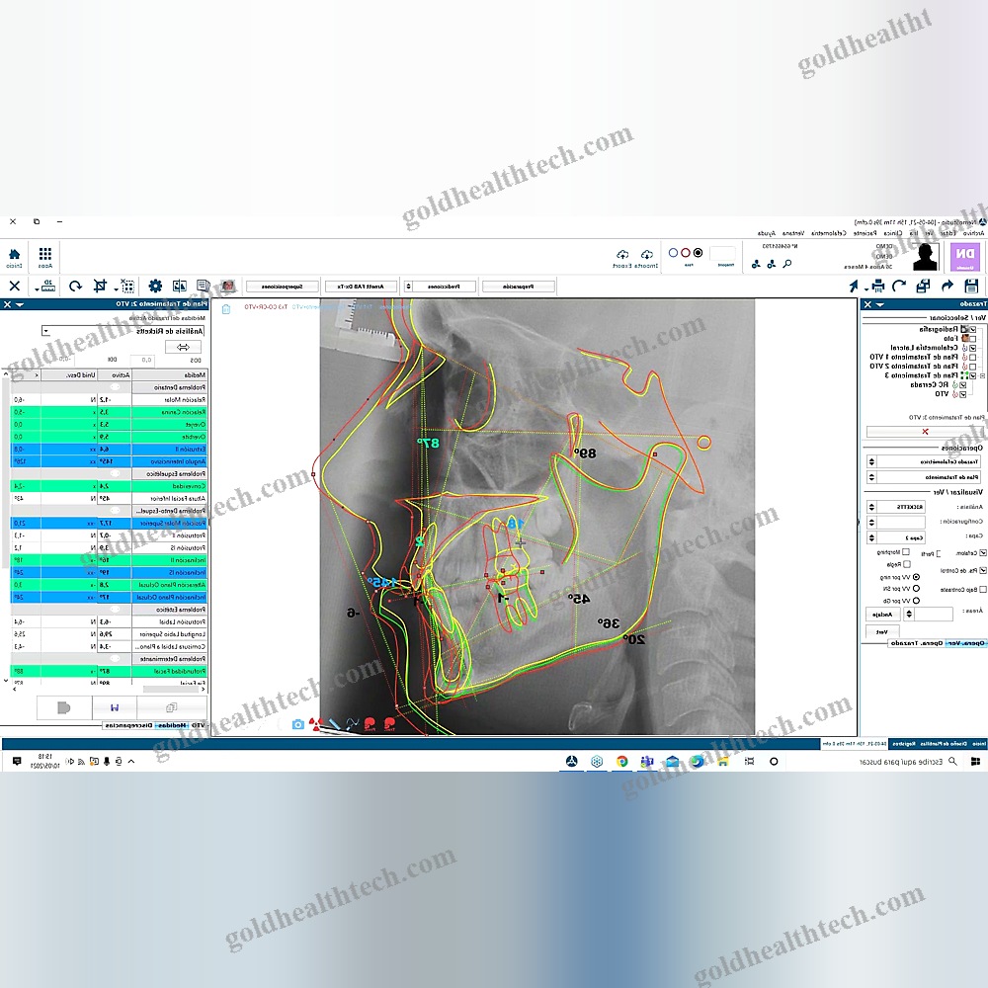This screenshot has width=988, height=988.
Task: Click the share forward arrow icon
Action: (x=947, y=286)
